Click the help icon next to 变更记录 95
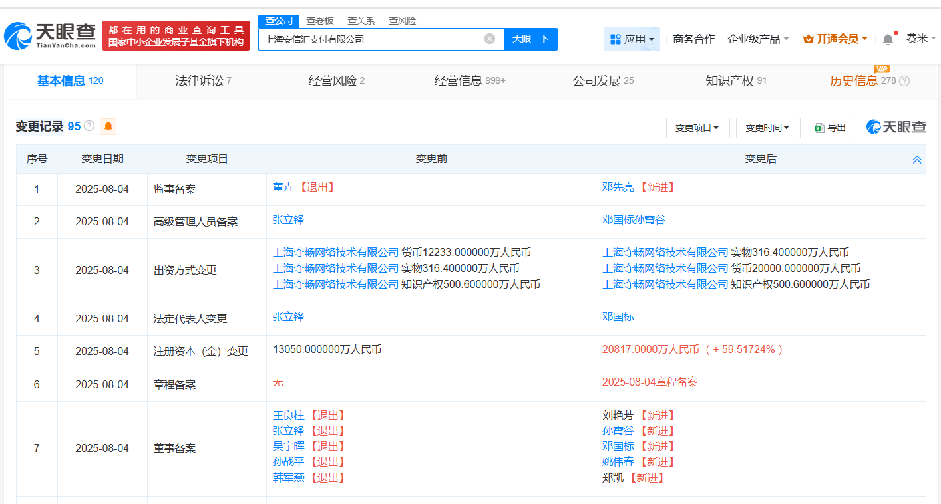The height and width of the screenshot is (504, 941). pyautogui.click(x=89, y=126)
